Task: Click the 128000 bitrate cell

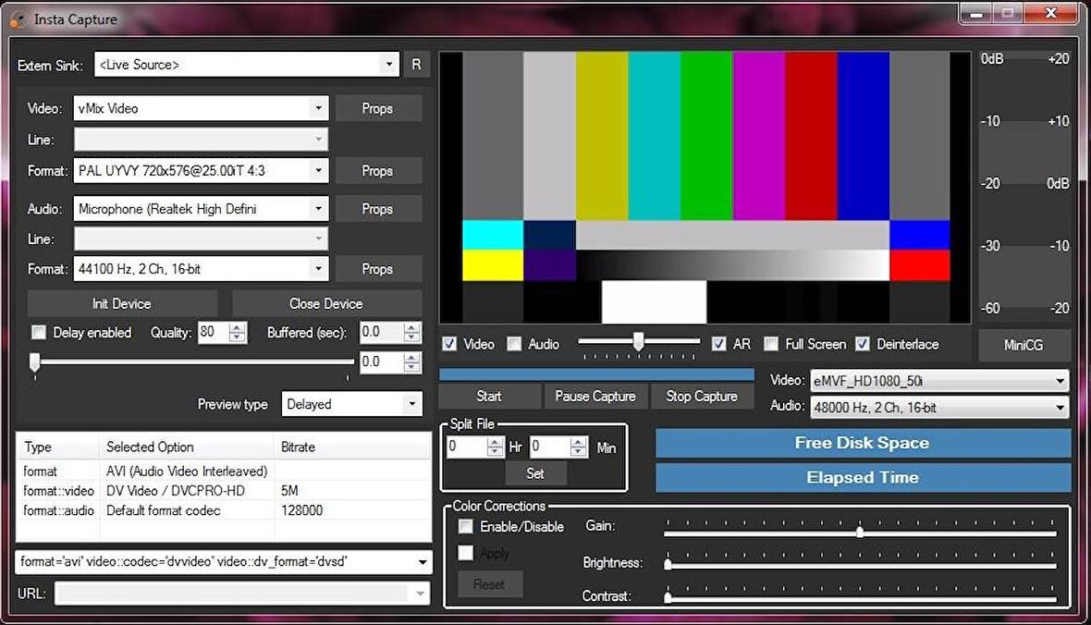Action: coord(302,510)
